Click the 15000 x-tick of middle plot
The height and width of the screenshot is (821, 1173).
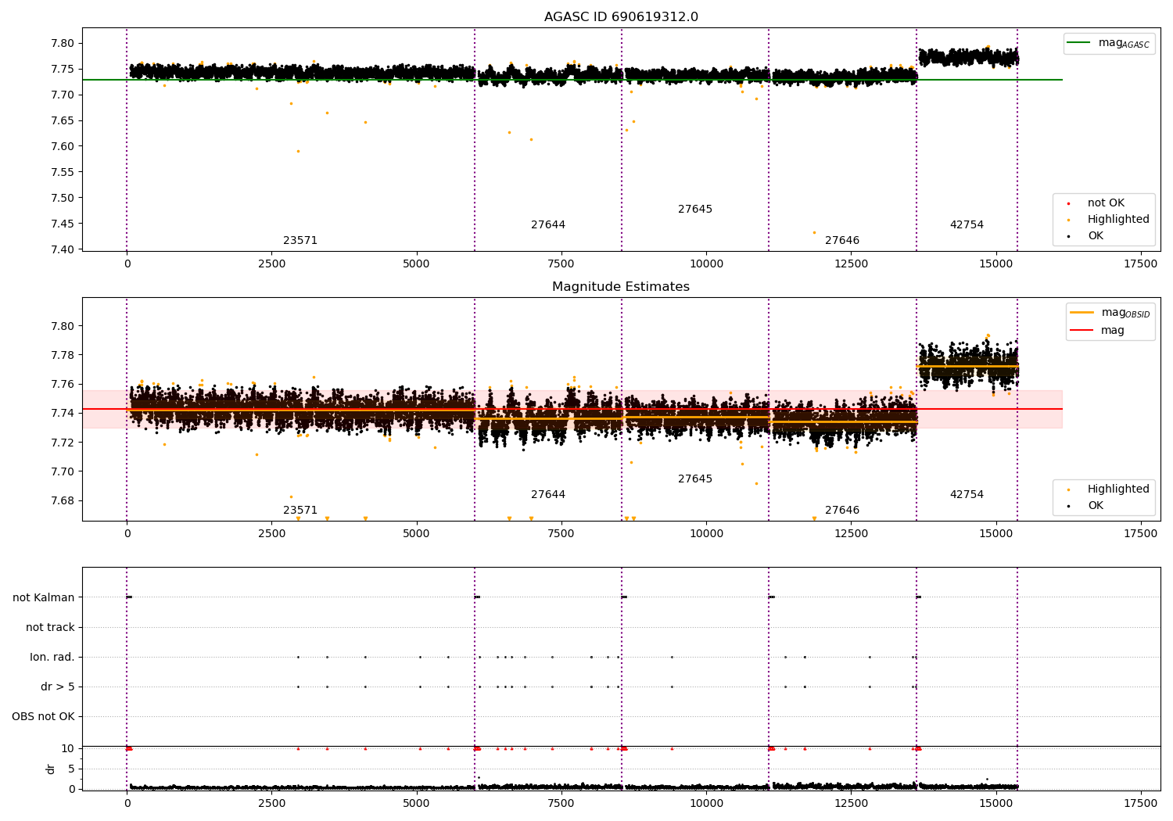(995, 534)
